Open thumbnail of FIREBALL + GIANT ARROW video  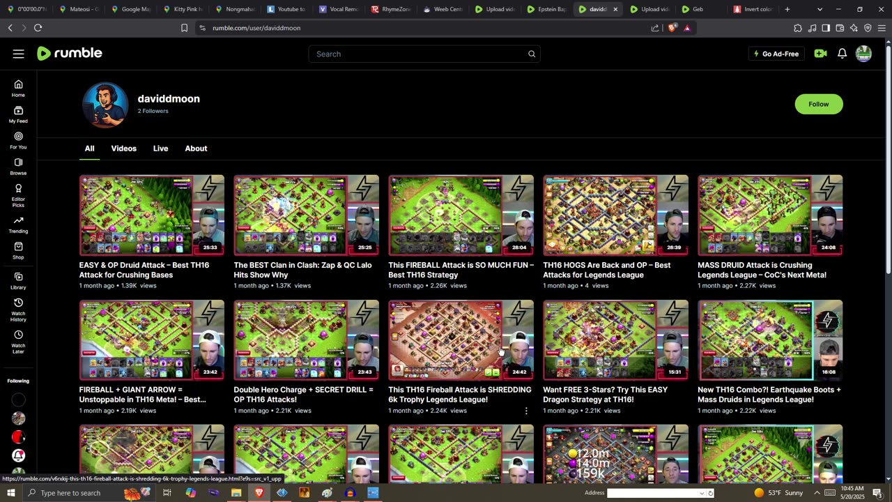(x=152, y=340)
